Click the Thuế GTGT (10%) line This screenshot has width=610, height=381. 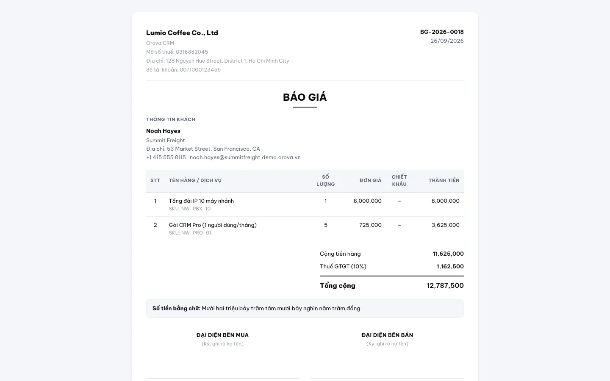[392, 266]
